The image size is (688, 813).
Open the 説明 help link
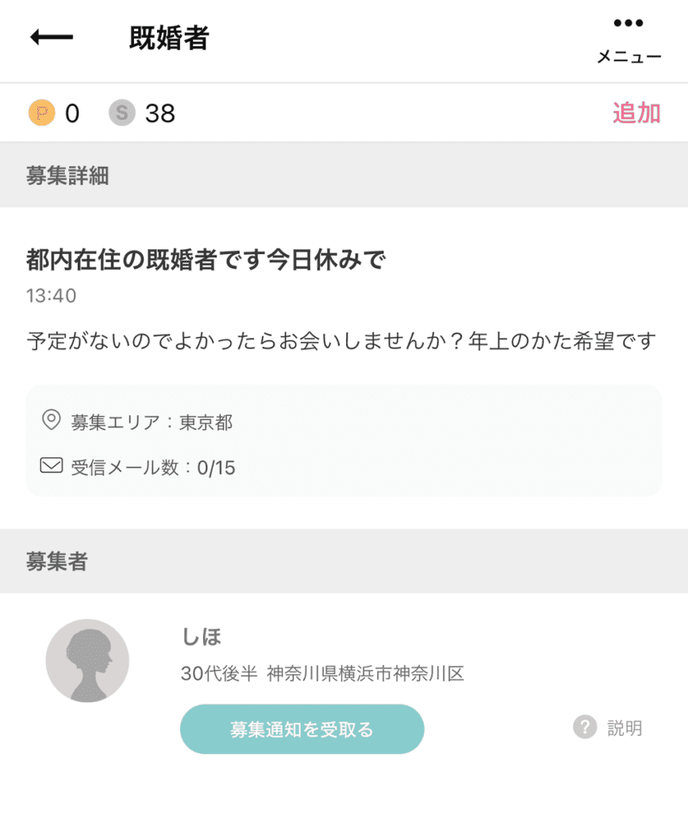tap(625, 727)
